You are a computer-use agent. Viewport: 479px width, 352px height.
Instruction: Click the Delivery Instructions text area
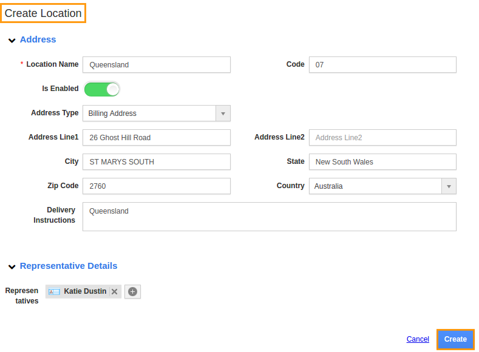click(x=269, y=217)
